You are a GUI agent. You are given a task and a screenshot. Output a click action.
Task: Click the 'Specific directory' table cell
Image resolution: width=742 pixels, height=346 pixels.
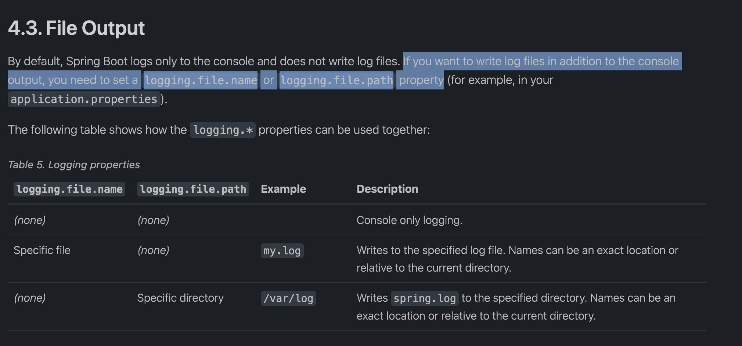[x=180, y=298]
